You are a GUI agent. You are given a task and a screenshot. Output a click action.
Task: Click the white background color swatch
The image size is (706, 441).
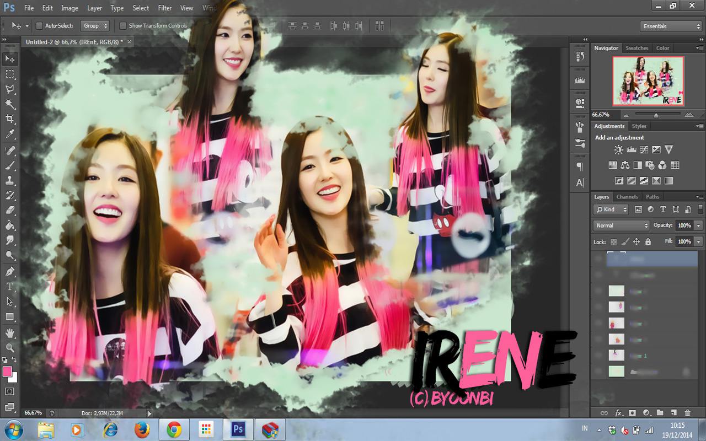point(14,378)
